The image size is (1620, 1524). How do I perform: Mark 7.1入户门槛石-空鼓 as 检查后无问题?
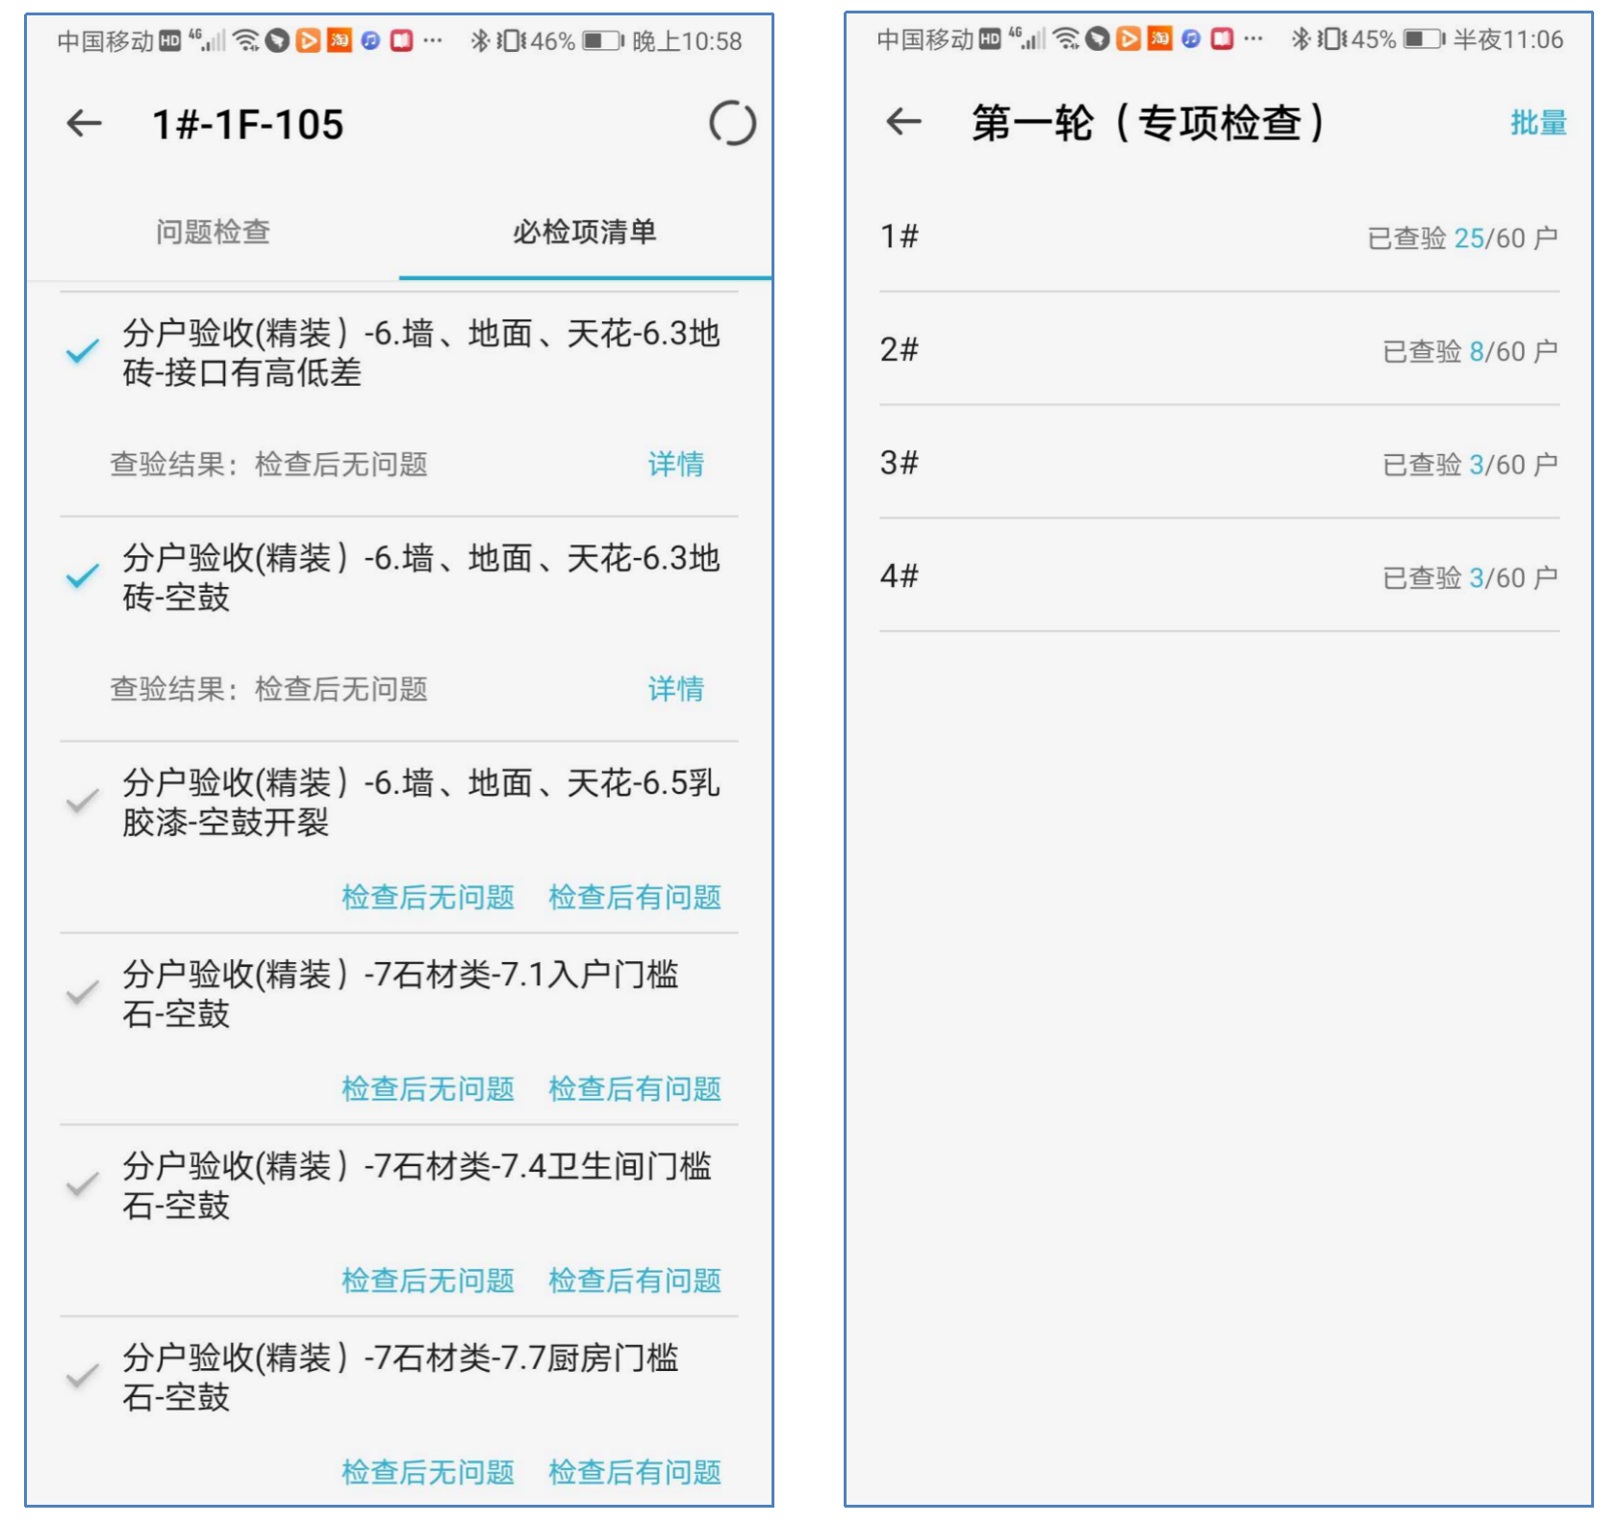[x=428, y=1089]
